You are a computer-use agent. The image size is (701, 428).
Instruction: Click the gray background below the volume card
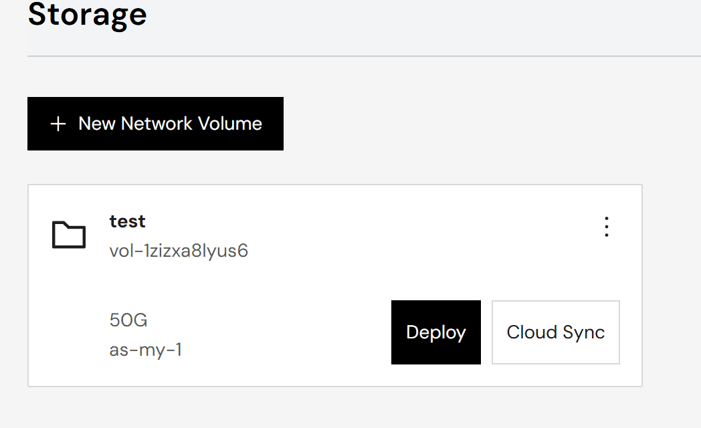(334, 408)
